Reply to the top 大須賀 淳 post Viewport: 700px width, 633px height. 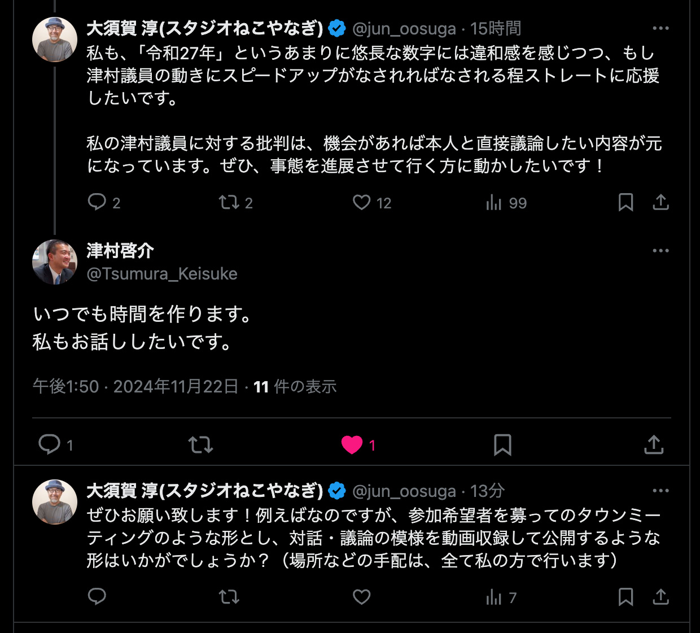tap(97, 202)
